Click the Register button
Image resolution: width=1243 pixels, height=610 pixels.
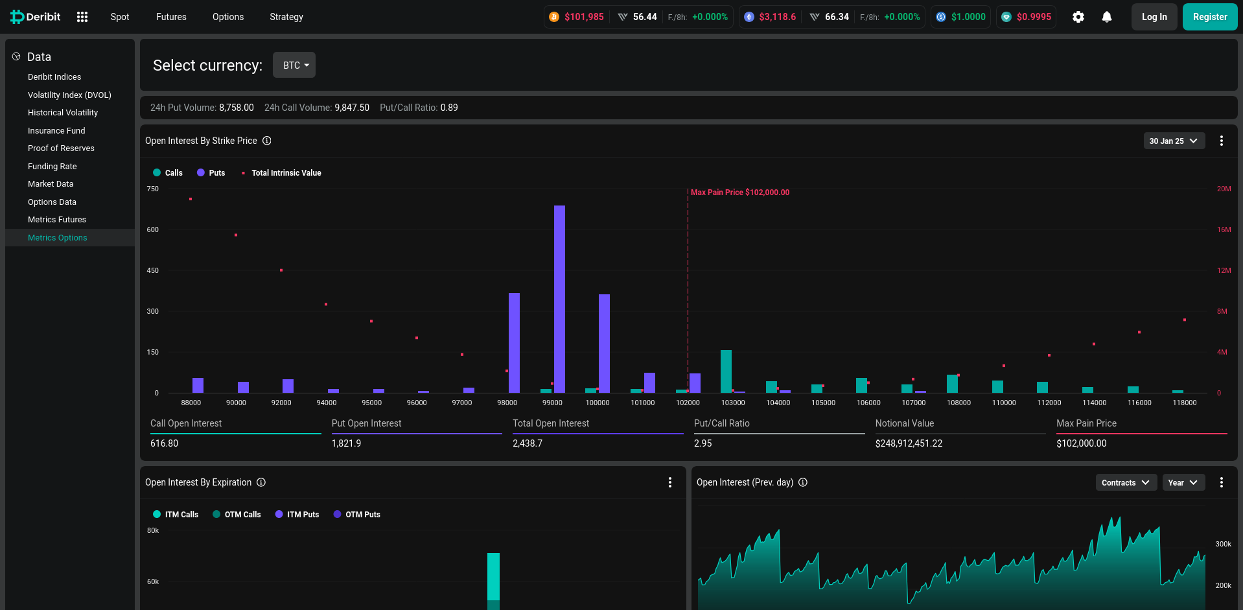(1209, 17)
